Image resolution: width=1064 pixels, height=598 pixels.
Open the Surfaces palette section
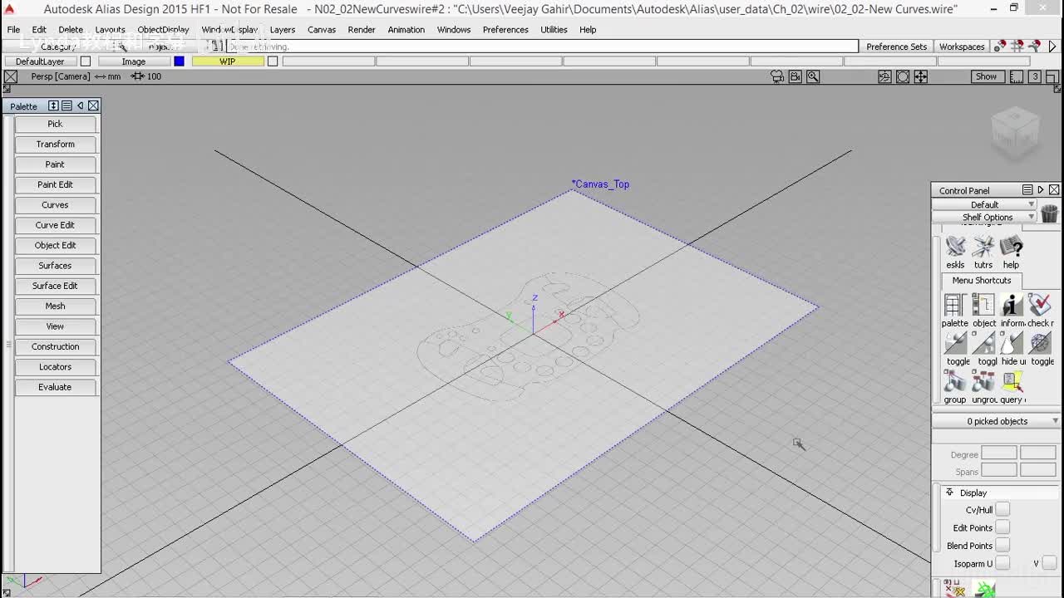(x=56, y=266)
